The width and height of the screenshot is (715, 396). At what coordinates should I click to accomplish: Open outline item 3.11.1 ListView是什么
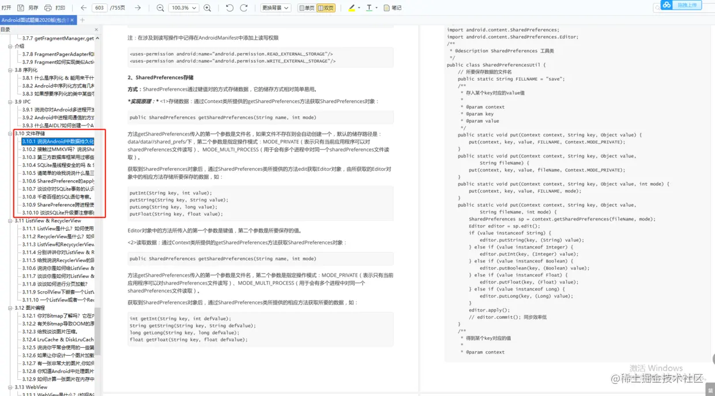point(58,229)
